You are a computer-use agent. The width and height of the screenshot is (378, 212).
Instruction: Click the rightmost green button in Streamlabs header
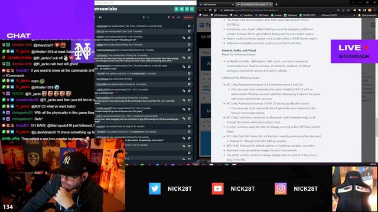pyautogui.click(x=192, y=9)
